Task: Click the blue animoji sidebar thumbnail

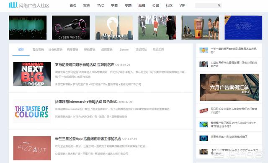Action: (x=204, y=138)
